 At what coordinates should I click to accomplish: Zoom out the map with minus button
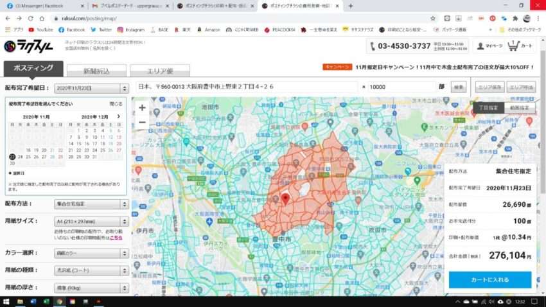point(142,123)
